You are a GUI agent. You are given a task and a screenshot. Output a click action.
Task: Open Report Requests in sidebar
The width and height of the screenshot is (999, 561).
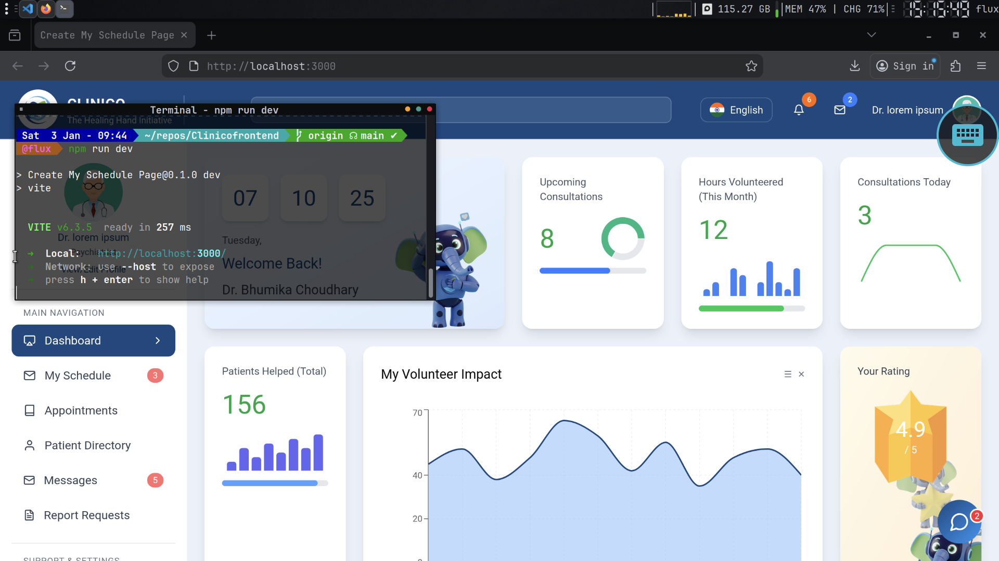click(86, 515)
